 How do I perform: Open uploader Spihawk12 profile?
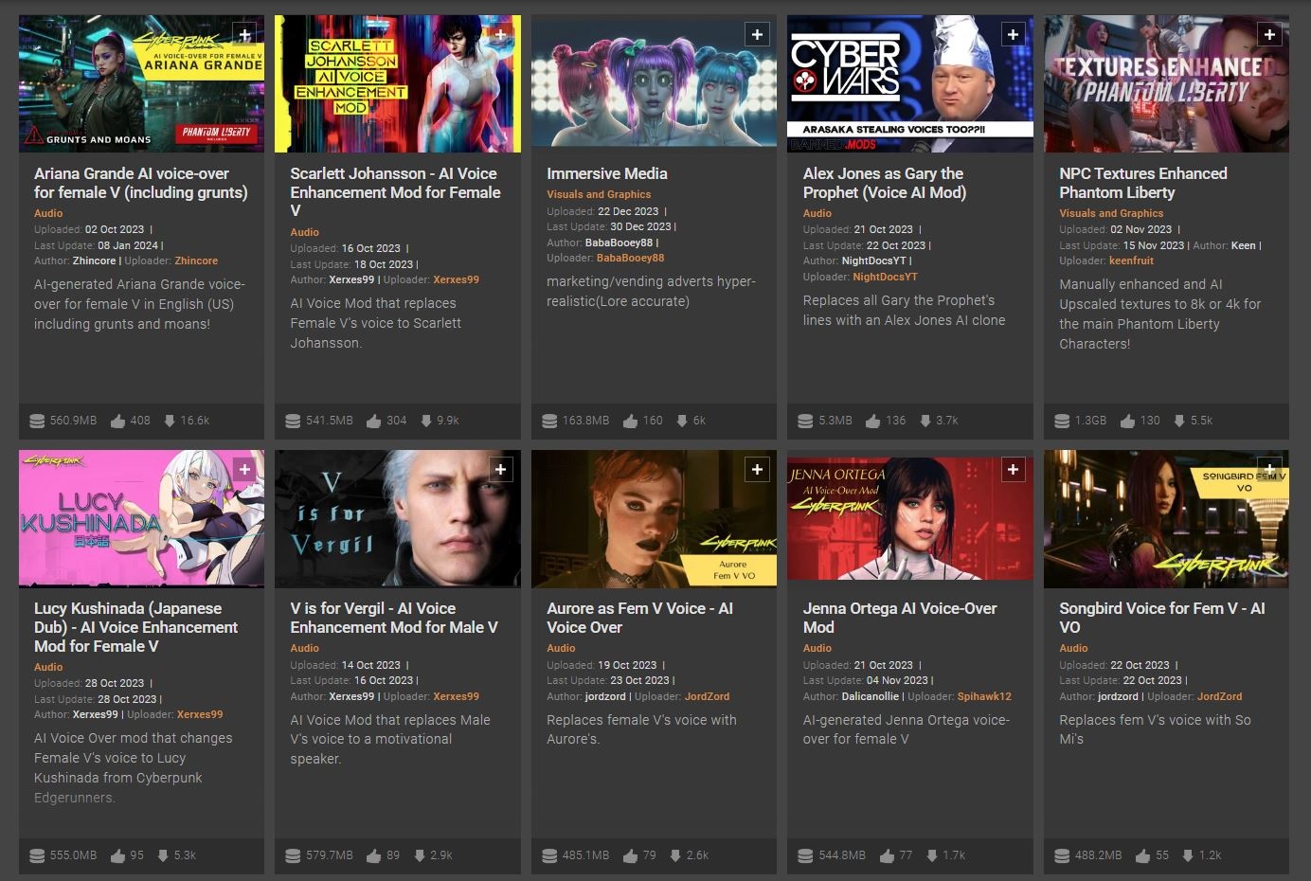tap(983, 696)
